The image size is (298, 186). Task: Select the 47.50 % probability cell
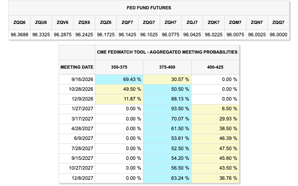point(216,148)
